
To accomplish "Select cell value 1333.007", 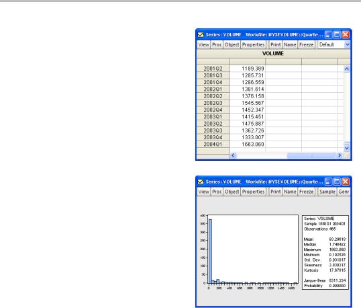I will coord(248,137).
